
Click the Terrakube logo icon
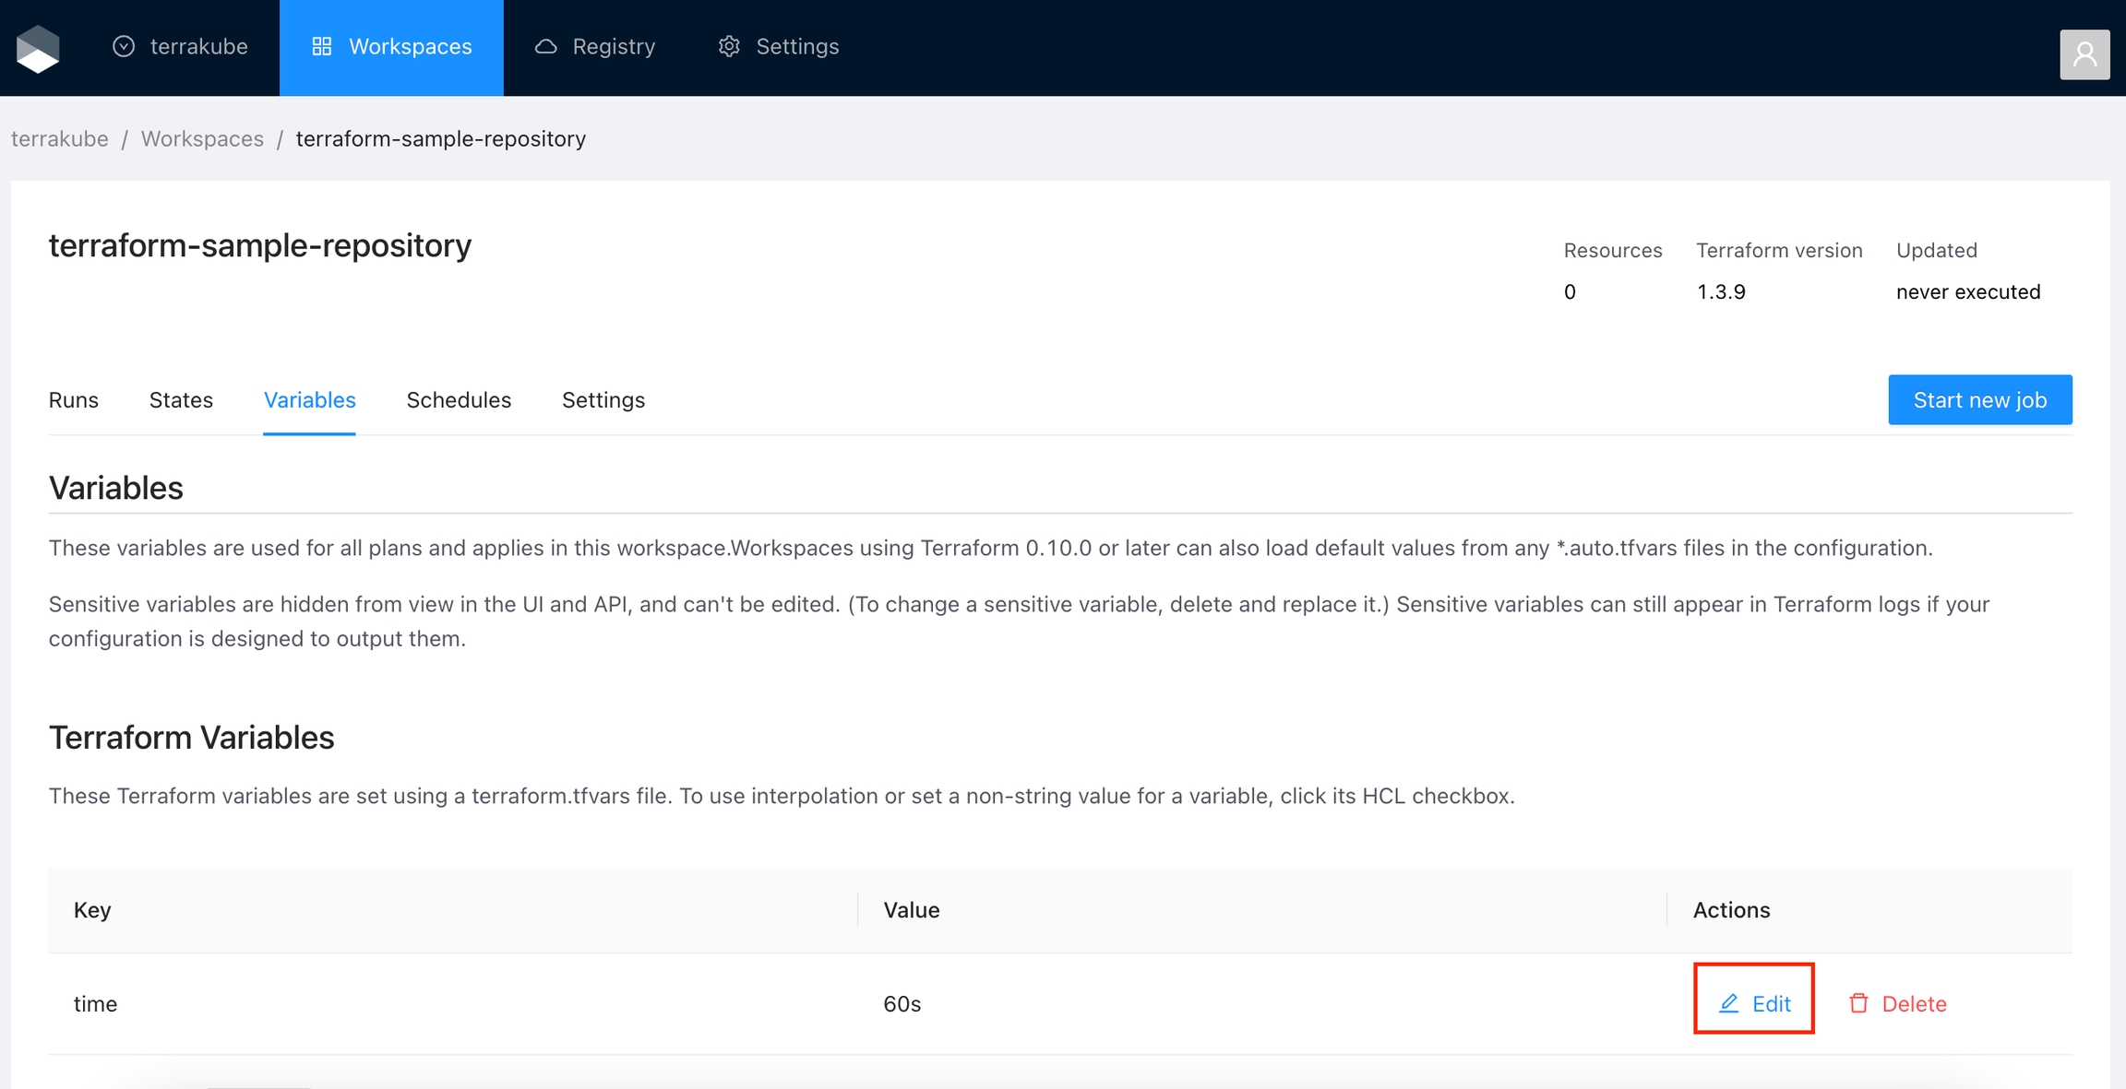(x=38, y=48)
